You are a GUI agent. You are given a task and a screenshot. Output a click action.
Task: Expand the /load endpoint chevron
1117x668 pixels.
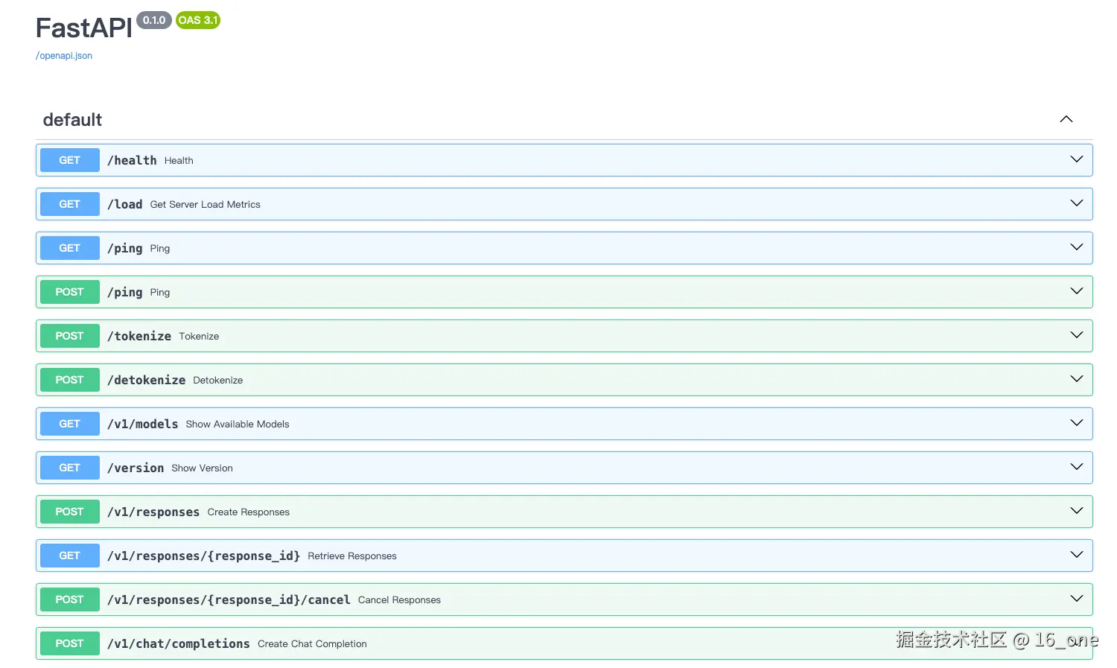pyautogui.click(x=1077, y=203)
